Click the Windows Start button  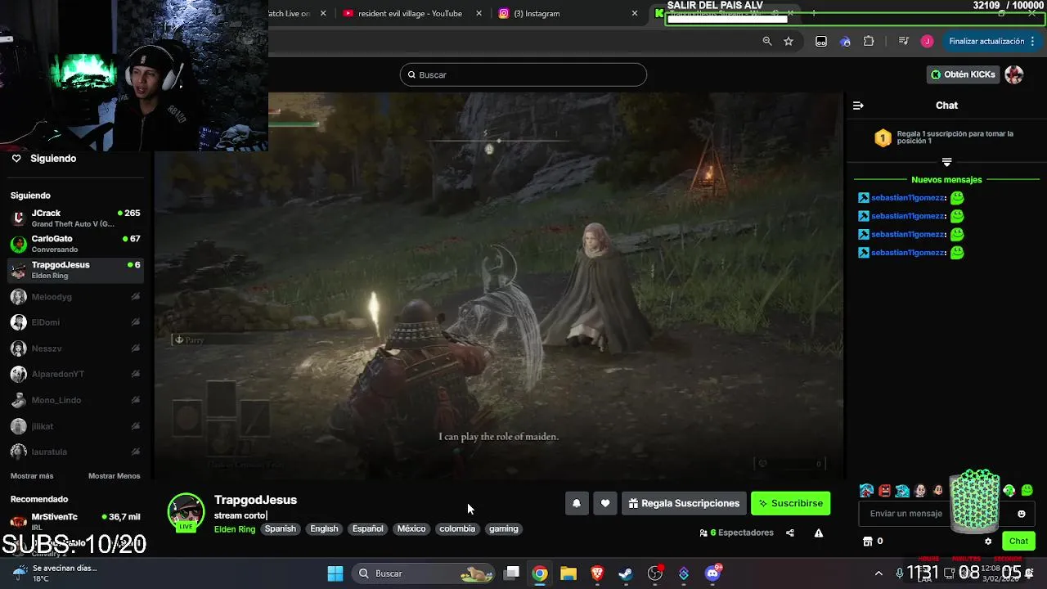pyautogui.click(x=335, y=573)
